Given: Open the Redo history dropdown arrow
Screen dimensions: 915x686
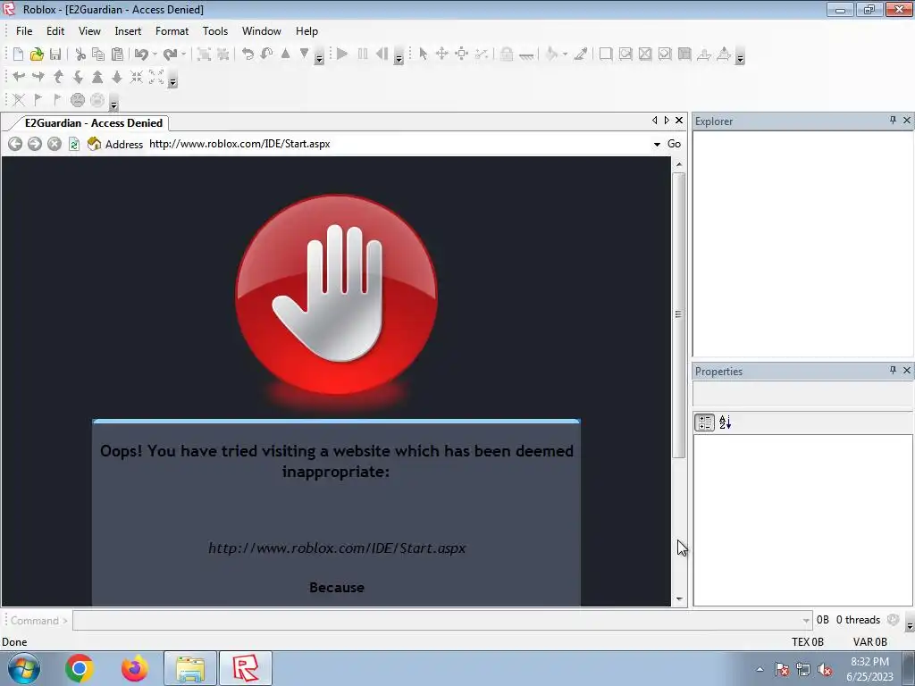Looking at the screenshot, I should 184,54.
